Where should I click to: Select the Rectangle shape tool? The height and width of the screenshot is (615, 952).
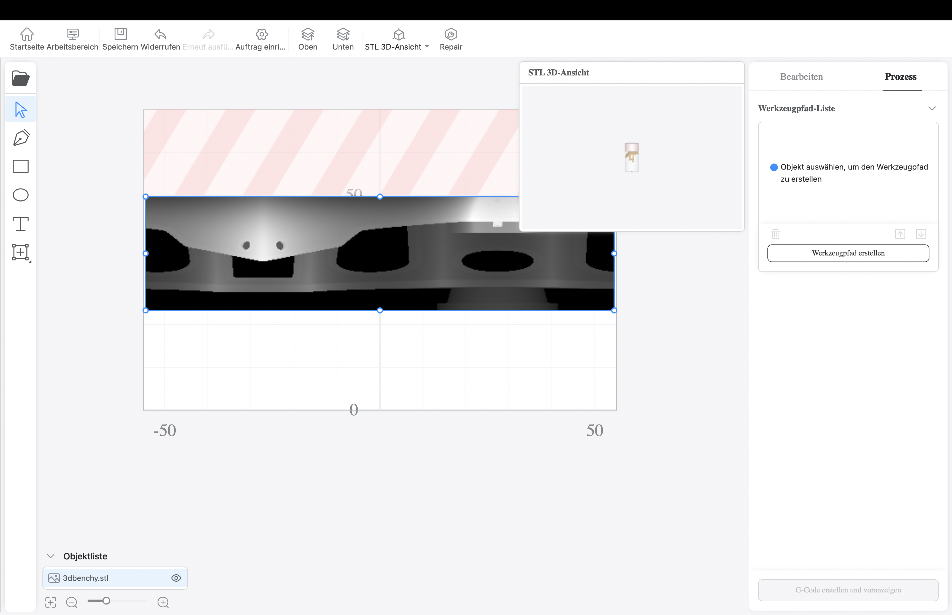[x=20, y=166]
